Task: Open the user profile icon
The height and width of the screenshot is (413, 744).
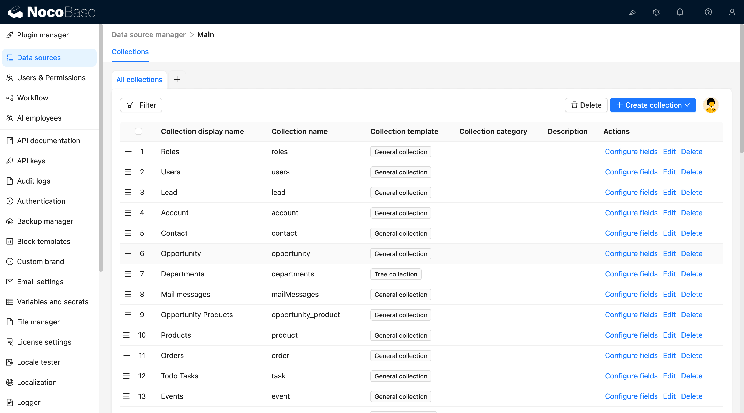Action: tap(732, 12)
